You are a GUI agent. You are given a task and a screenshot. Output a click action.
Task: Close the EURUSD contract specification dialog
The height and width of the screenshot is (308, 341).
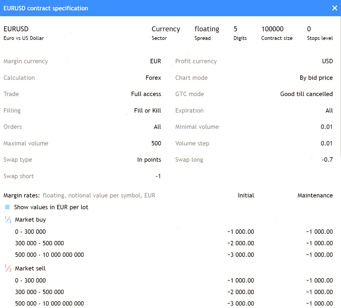[335, 8]
